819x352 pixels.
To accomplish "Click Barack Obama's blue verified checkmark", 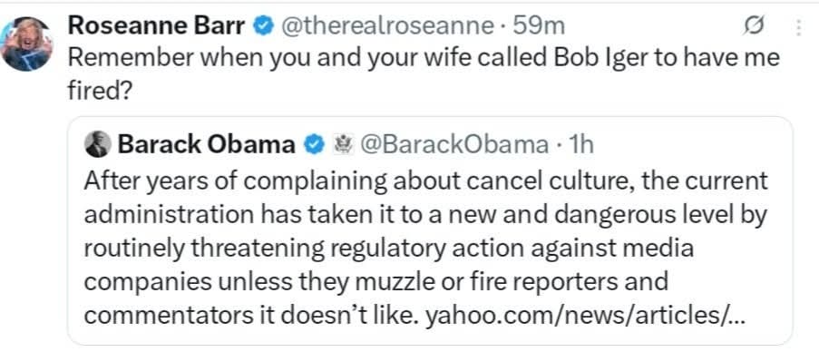I will coord(314,144).
